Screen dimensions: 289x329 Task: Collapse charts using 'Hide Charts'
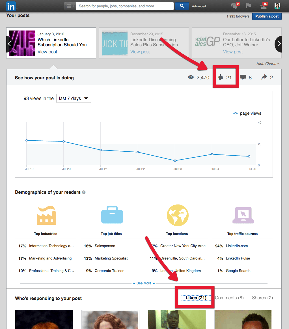point(268,64)
